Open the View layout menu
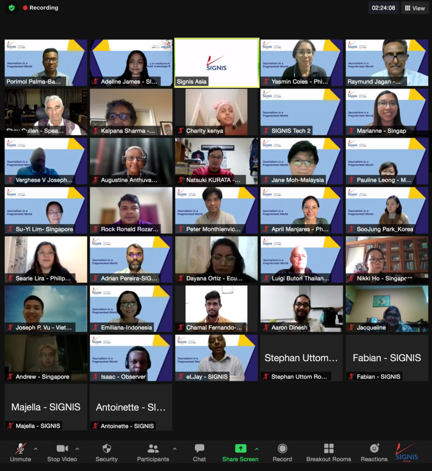Image resolution: width=432 pixels, height=471 pixels. 414,8
